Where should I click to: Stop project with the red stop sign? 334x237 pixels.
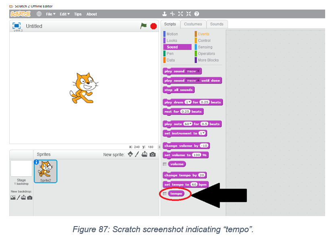[153, 26]
